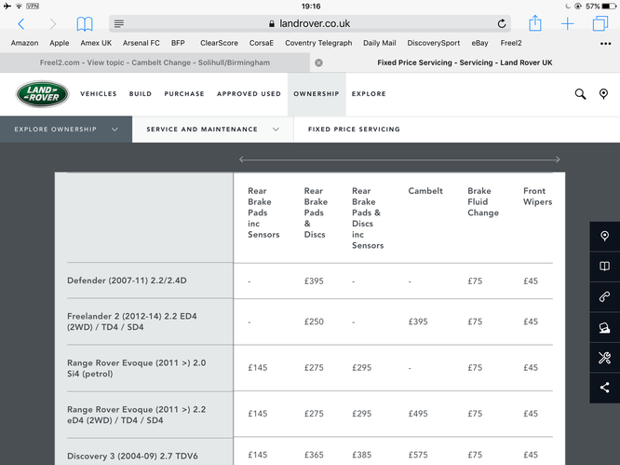This screenshot has height=465, width=620.
Task: Go back with Safari back arrow
Action: (x=21, y=23)
